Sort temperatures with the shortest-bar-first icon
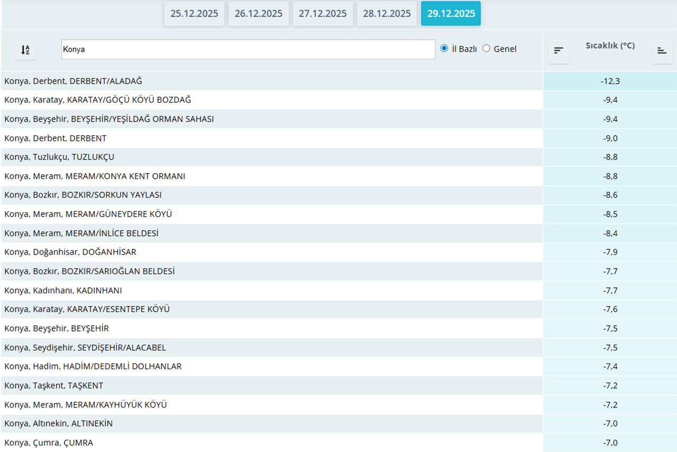The height and width of the screenshot is (452, 677). tap(662, 51)
